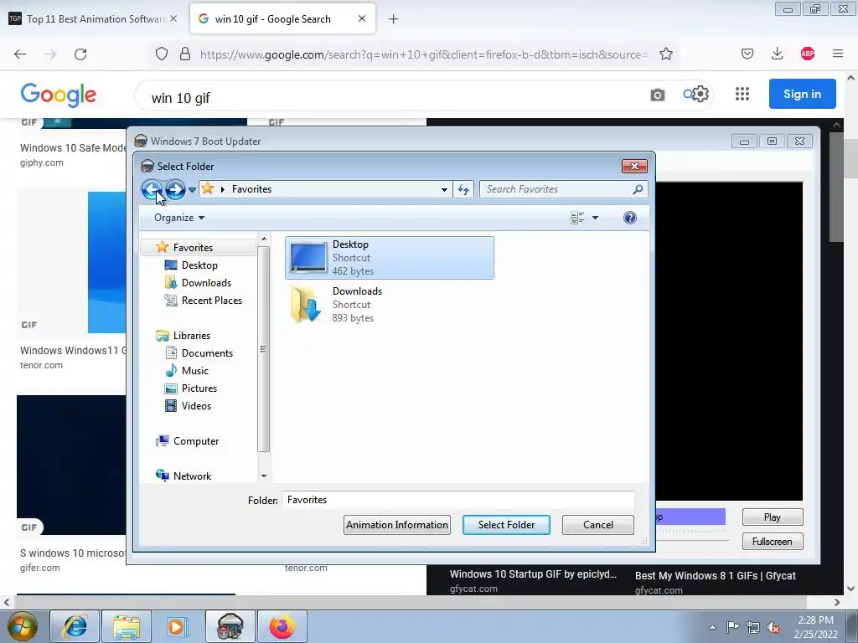The image size is (858, 643).
Task: Click the Search Favorites field
Action: click(x=564, y=189)
